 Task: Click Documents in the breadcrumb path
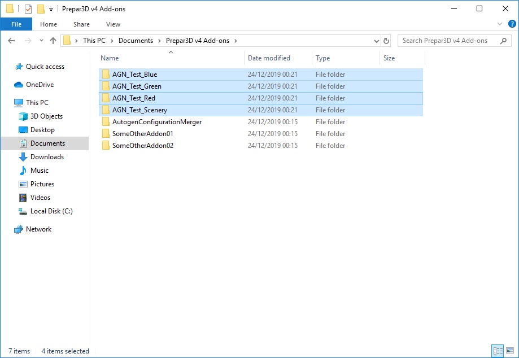(136, 41)
